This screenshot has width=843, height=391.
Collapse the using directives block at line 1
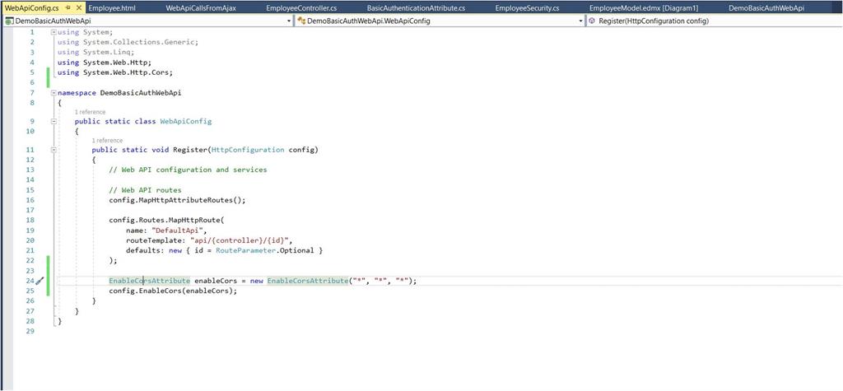pos(54,32)
